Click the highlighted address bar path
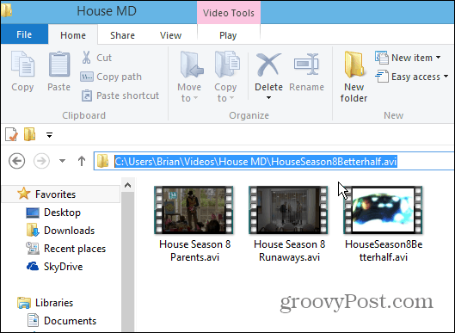455x333 pixels. [255, 162]
